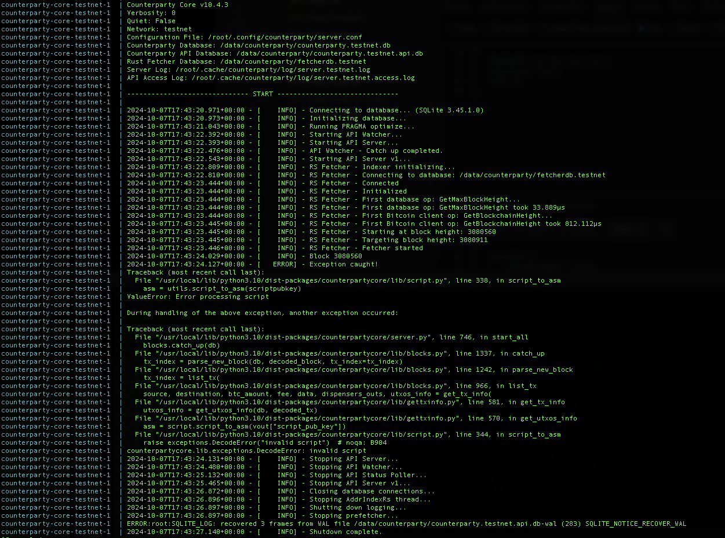Select the 'Stopping API Server v1...' entry
The height and width of the screenshot is (538, 725).
pos(269,483)
